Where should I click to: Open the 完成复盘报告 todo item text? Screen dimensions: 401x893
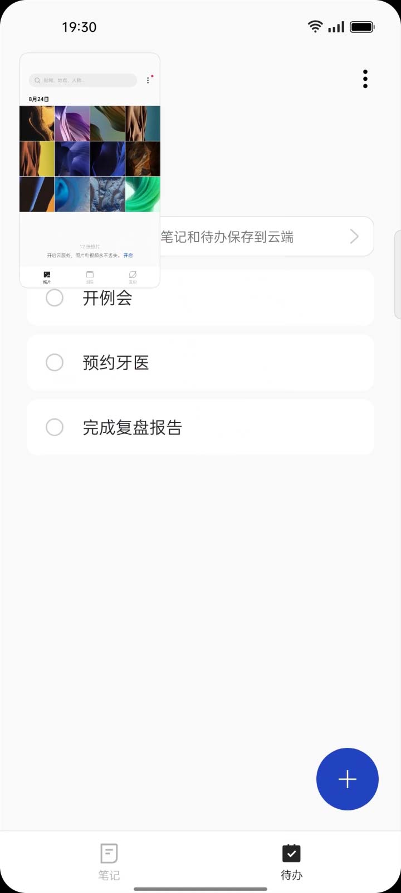point(133,428)
